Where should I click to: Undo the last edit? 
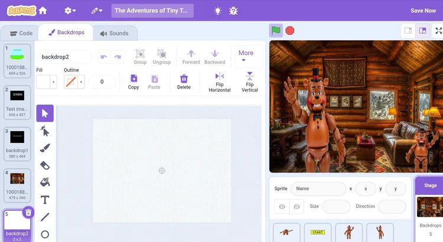click(104, 57)
